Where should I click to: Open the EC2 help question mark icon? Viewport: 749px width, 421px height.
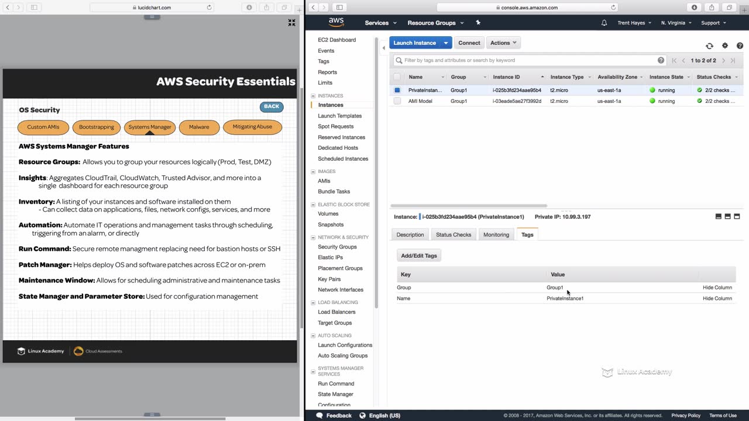pyautogui.click(x=740, y=46)
